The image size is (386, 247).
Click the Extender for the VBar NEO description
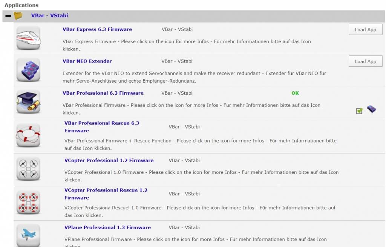tap(194, 77)
